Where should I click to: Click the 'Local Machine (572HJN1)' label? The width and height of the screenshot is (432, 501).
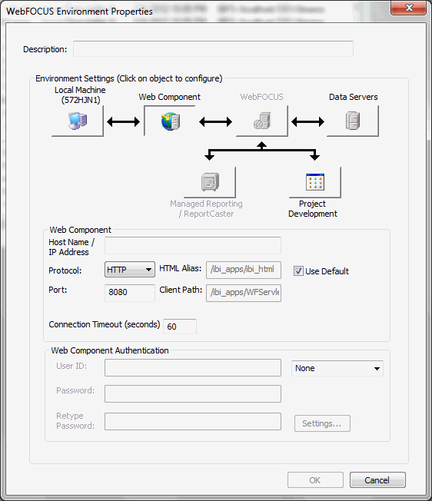[80, 95]
